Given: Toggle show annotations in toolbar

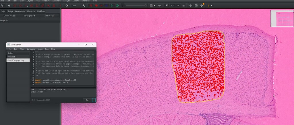Looking at the screenshot, I should [x=90, y=6].
